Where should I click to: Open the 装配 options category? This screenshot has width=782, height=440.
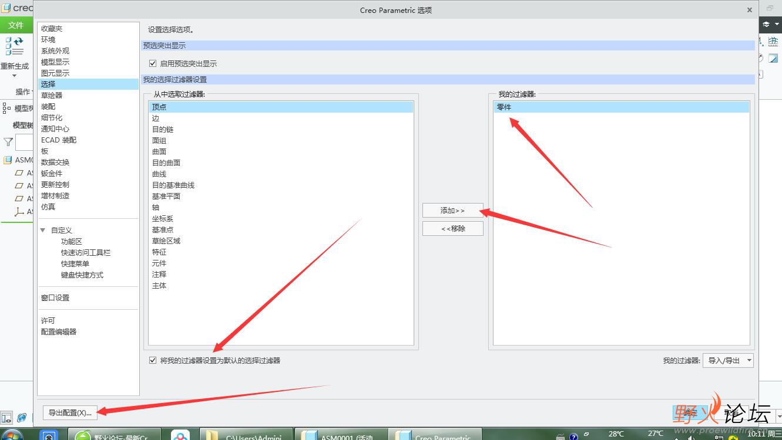click(x=48, y=106)
